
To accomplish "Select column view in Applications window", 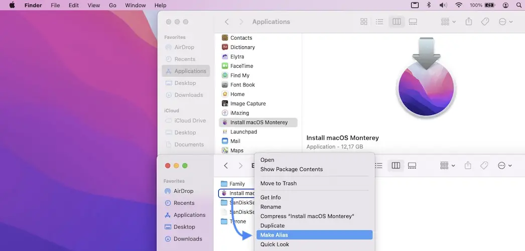I will [x=397, y=22].
